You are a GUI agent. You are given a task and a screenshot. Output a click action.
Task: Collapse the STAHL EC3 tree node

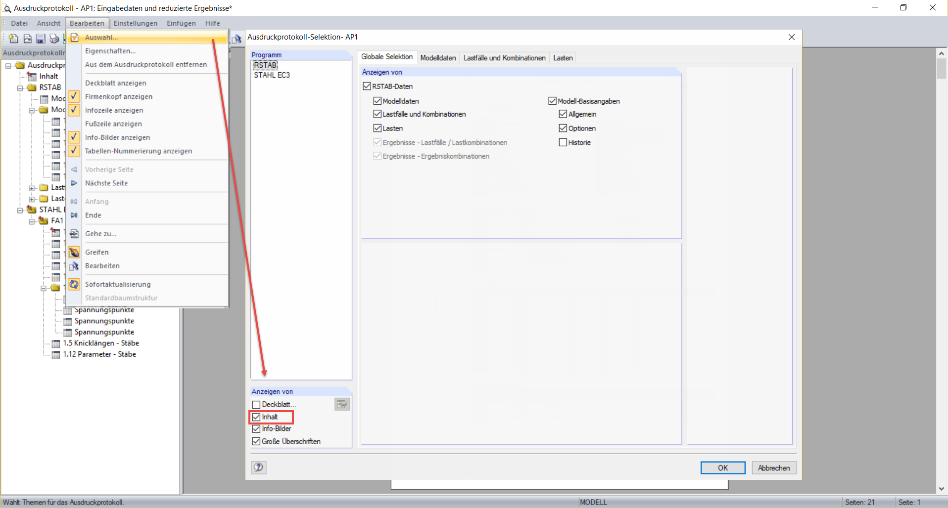(20, 210)
